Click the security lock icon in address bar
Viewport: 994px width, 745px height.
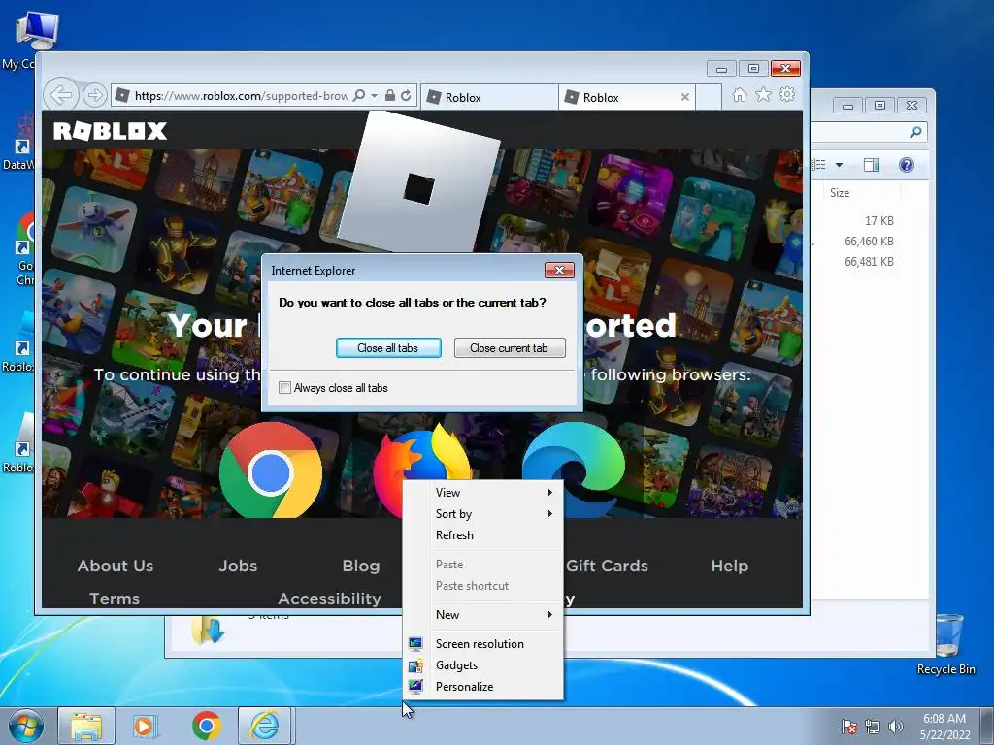point(390,96)
